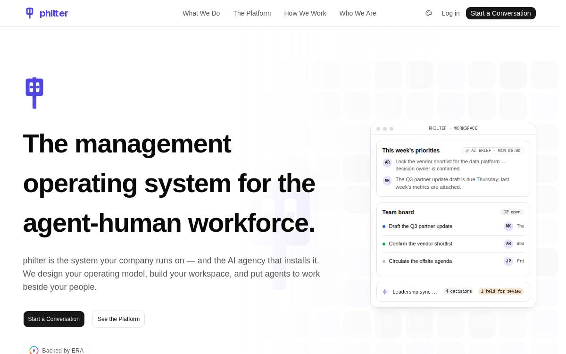Viewport: 566px width, 354px height.
Task: Click 'Fri' due date label
Action: [520, 261]
